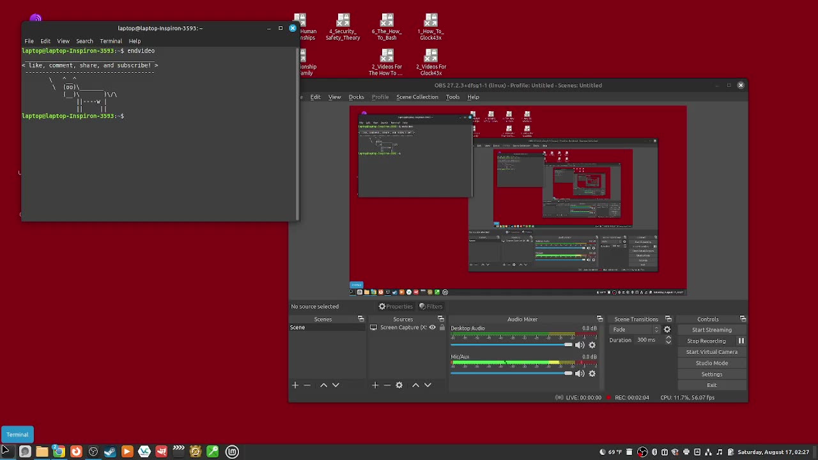The height and width of the screenshot is (460, 818).
Task: Mute Desktop Audio speaker icon
Action: click(580, 345)
